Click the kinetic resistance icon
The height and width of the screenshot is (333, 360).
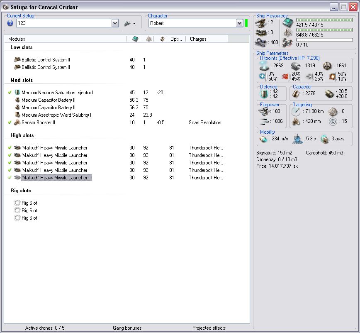309,76
